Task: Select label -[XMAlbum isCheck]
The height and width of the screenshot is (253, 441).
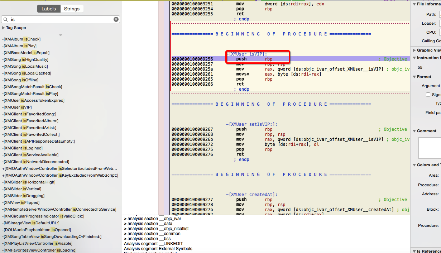Action: tap(21, 39)
